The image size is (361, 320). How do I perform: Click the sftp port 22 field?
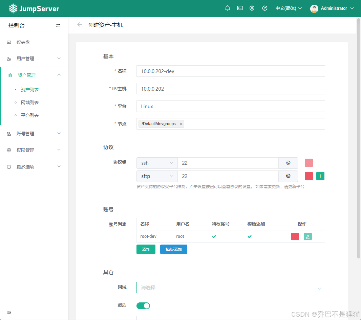(x=228, y=176)
